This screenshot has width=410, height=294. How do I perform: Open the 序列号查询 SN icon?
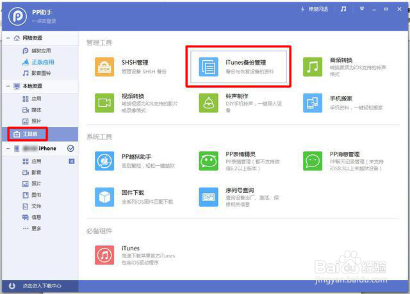click(208, 197)
